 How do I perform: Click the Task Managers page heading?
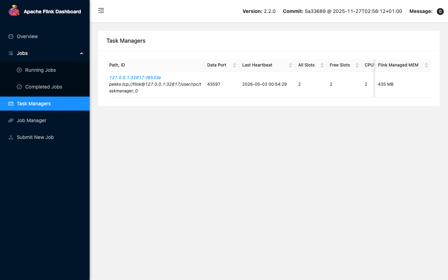(x=126, y=41)
